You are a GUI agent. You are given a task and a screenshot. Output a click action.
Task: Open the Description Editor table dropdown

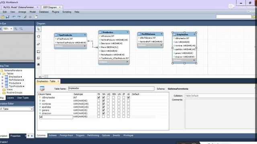point(32,109)
